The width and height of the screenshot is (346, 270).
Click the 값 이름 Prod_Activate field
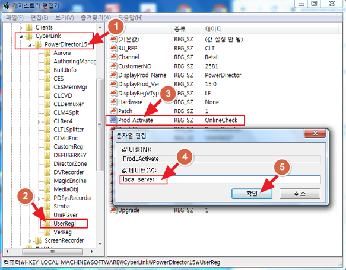221,159
